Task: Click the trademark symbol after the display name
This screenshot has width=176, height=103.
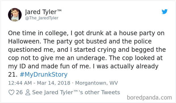Action: (x=60, y=10)
